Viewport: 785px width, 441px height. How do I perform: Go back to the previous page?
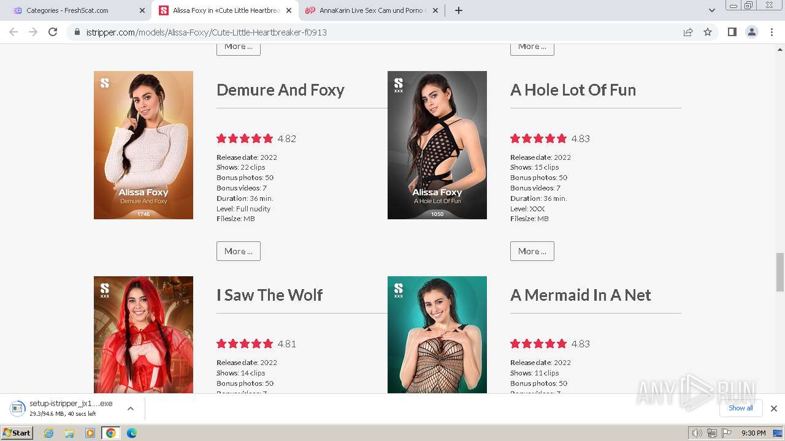(x=13, y=32)
